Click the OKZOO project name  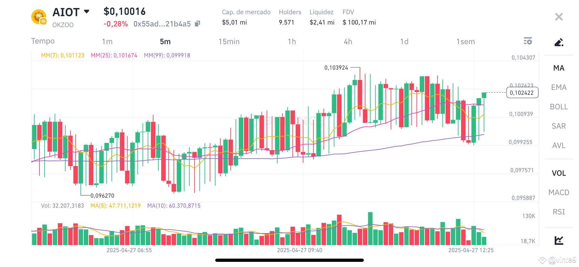tap(63, 25)
